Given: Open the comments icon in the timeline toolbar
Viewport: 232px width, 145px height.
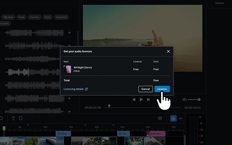Looking at the screenshot, I should [160, 118].
